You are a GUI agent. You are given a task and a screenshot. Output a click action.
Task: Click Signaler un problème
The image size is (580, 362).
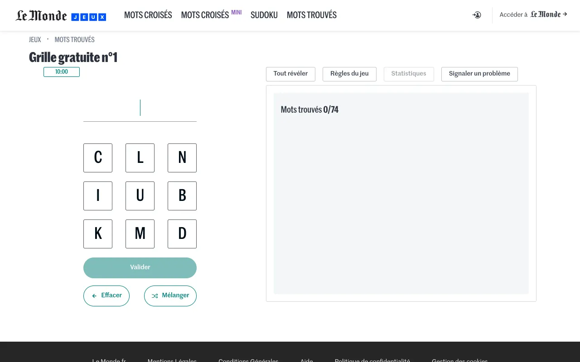479,74
